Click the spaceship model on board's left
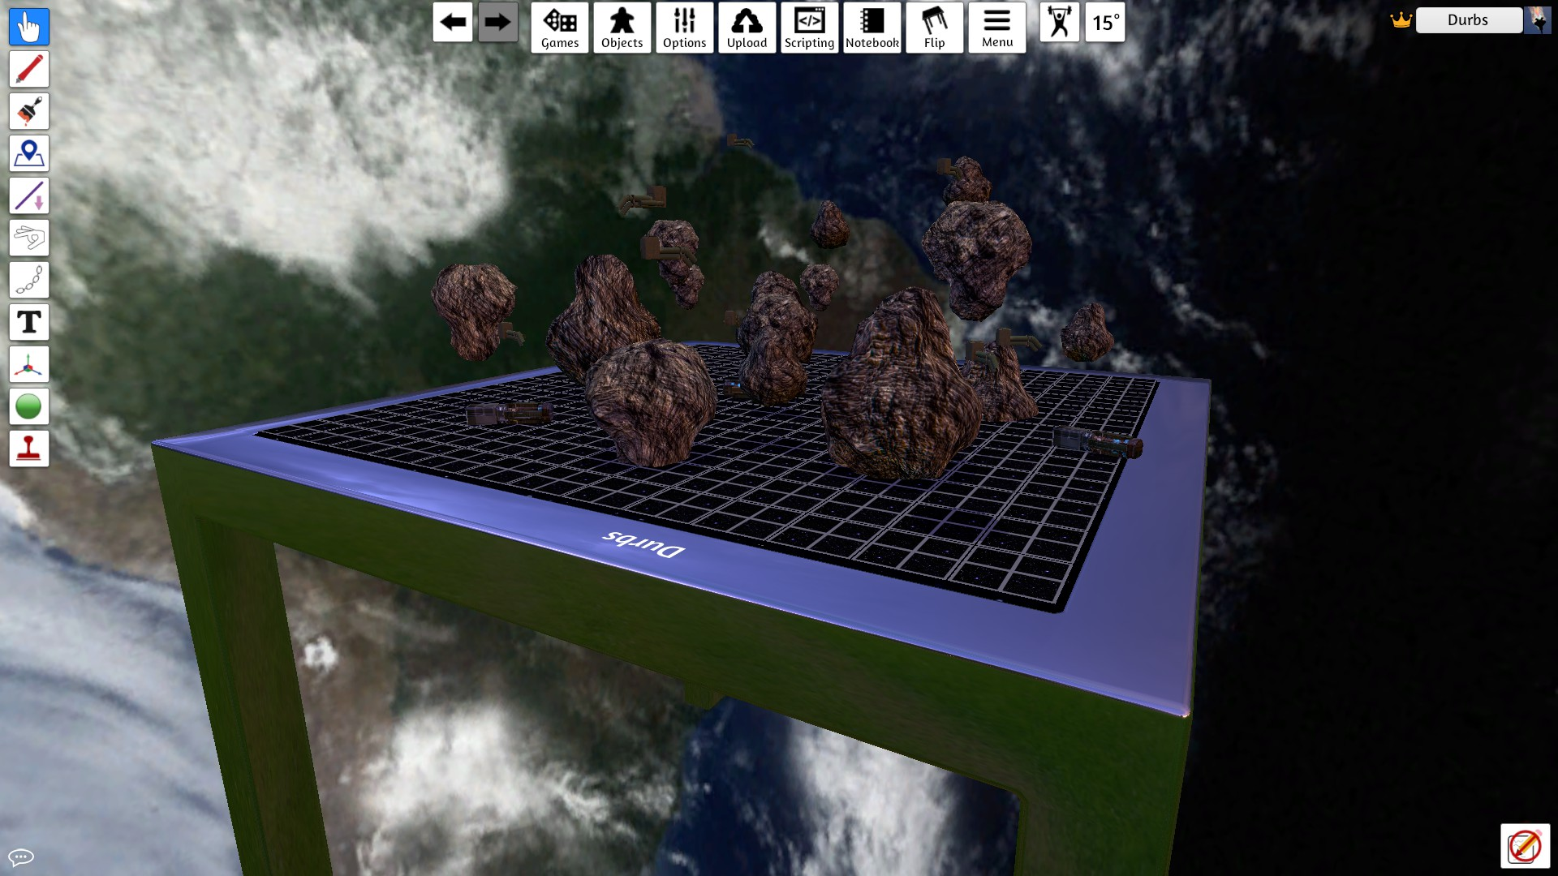The height and width of the screenshot is (876, 1558). pos(509,414)
